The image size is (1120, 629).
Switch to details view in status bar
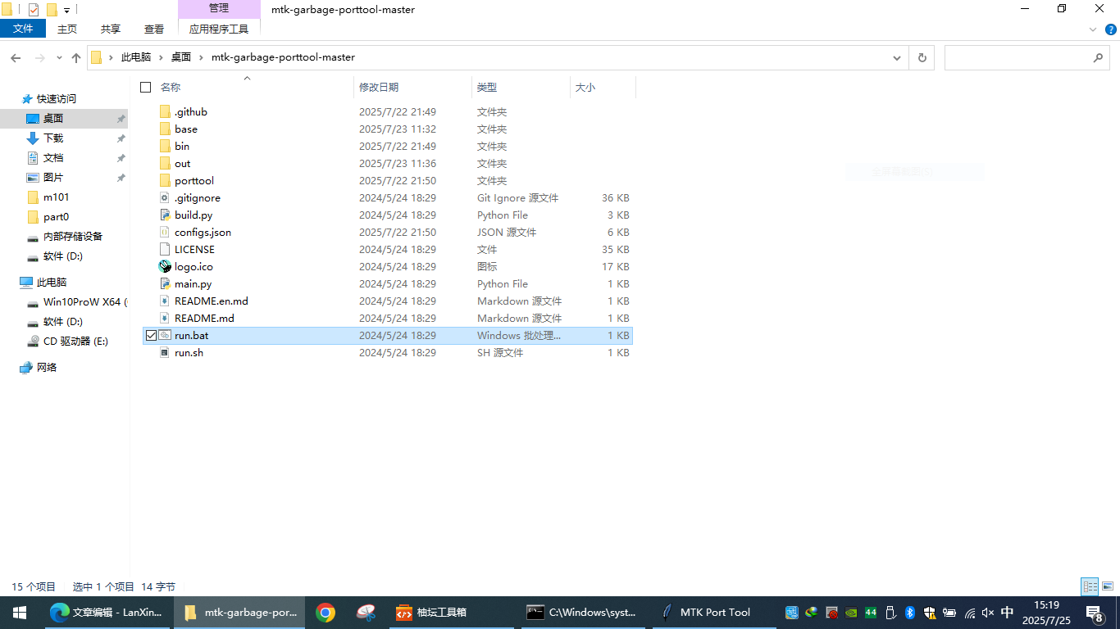1090,586
